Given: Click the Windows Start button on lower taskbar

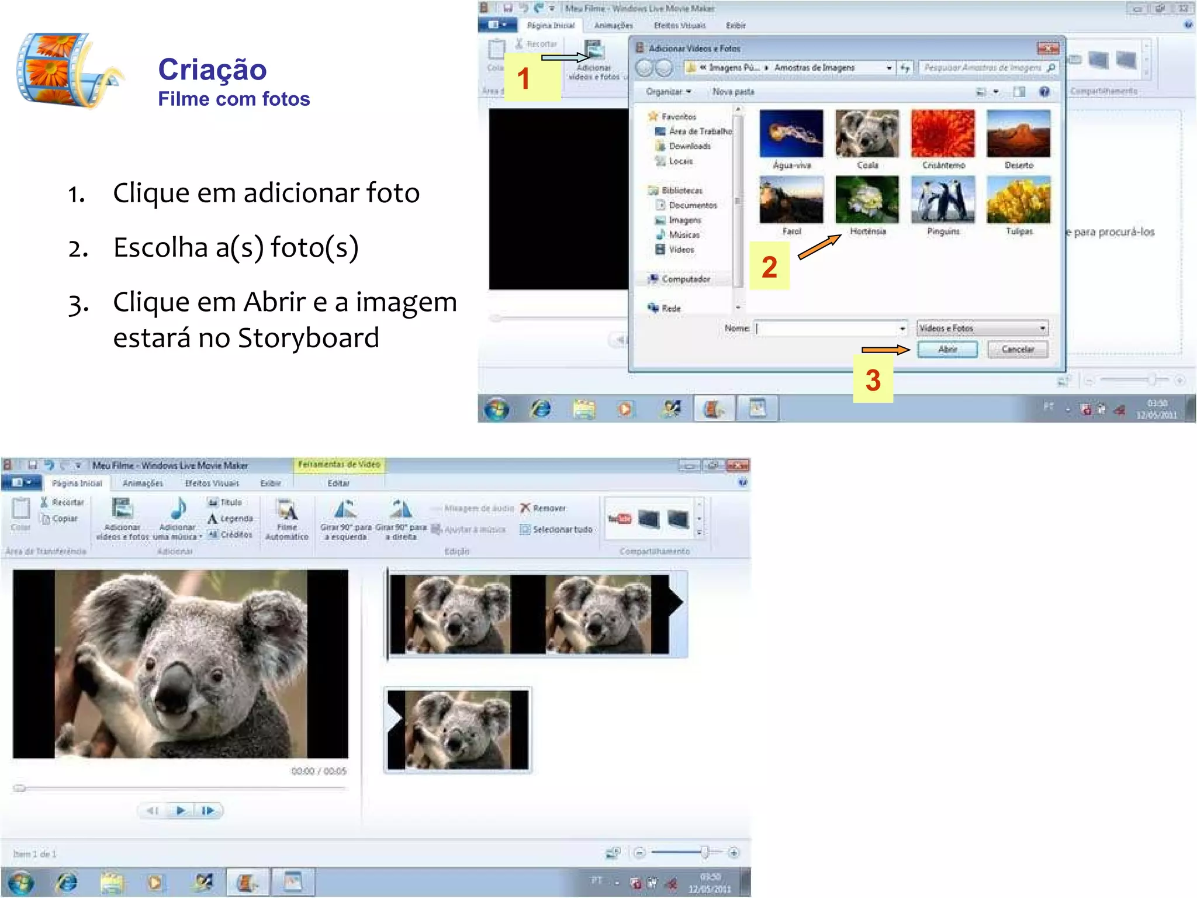Looking at the screenshot, I should (21, 882).
